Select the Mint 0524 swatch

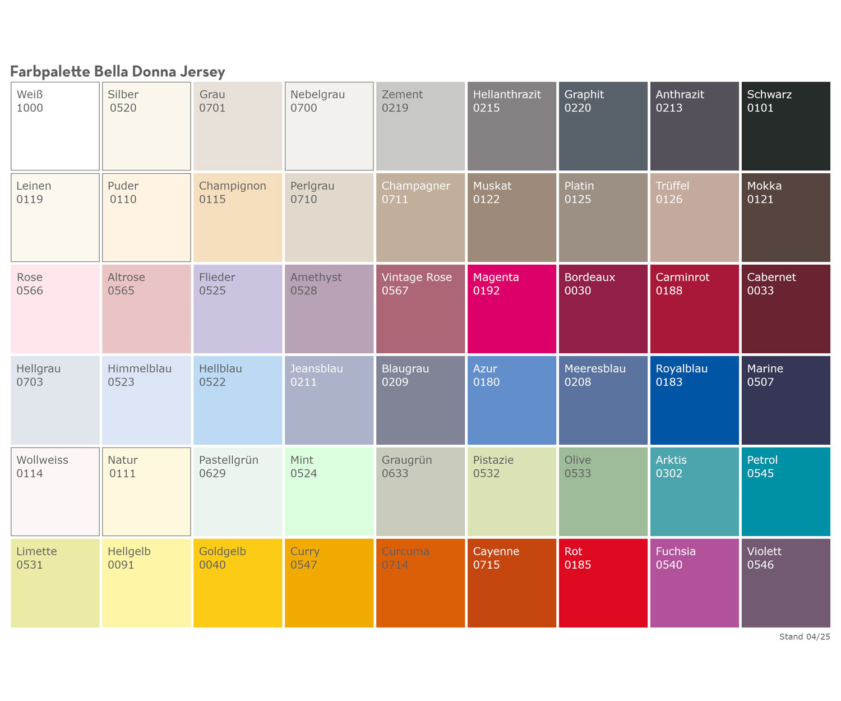coord(329,492)
